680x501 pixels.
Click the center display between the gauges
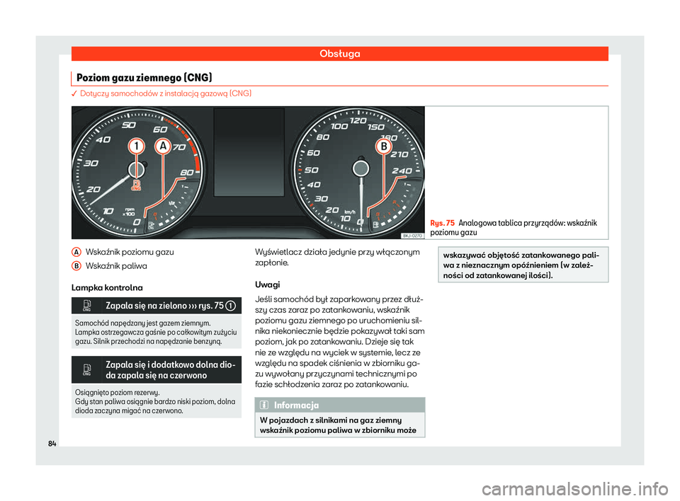tap(249, 151)
